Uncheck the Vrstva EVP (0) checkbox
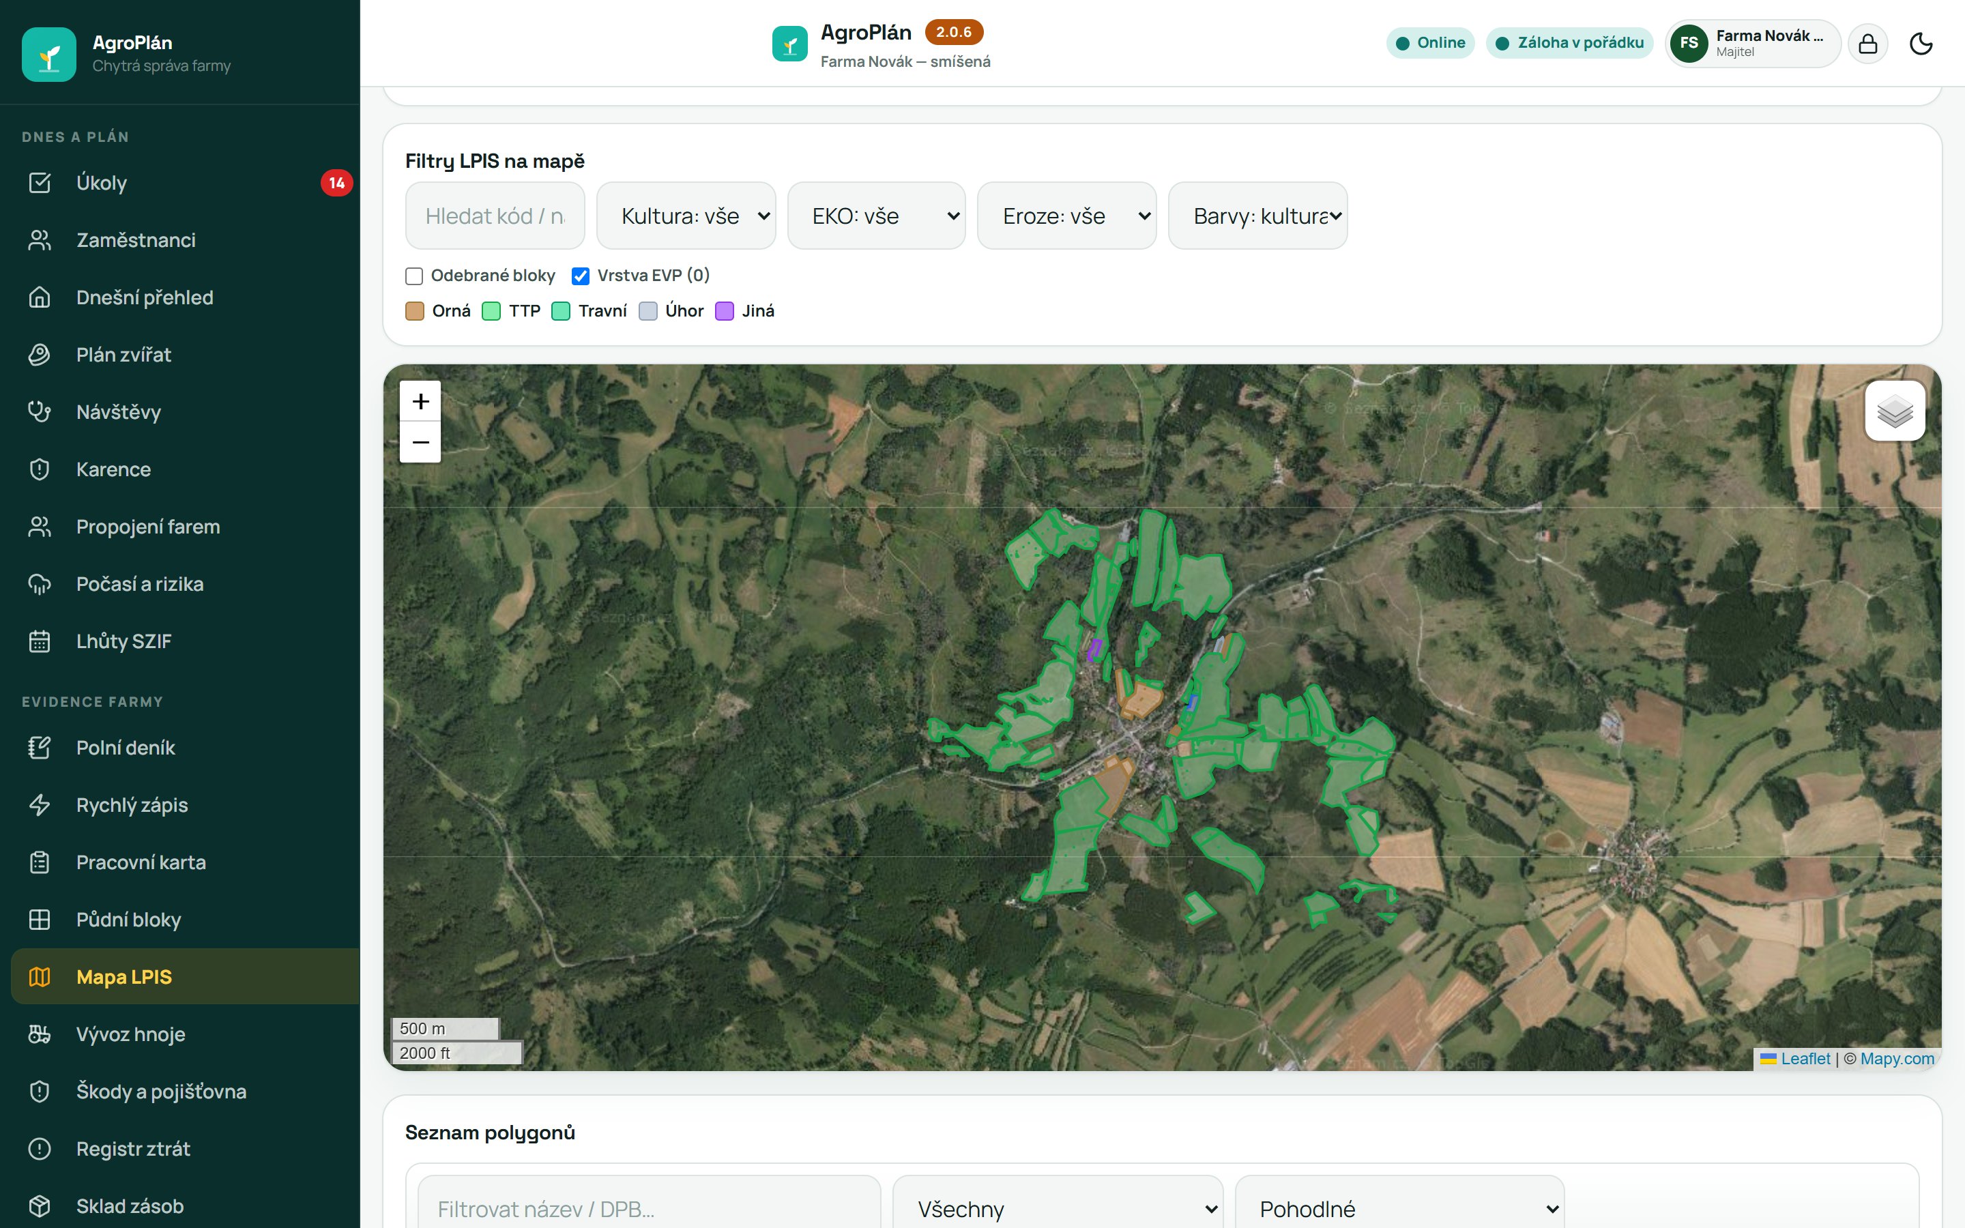This screenshot has width=1965, height=1228. 581,276
